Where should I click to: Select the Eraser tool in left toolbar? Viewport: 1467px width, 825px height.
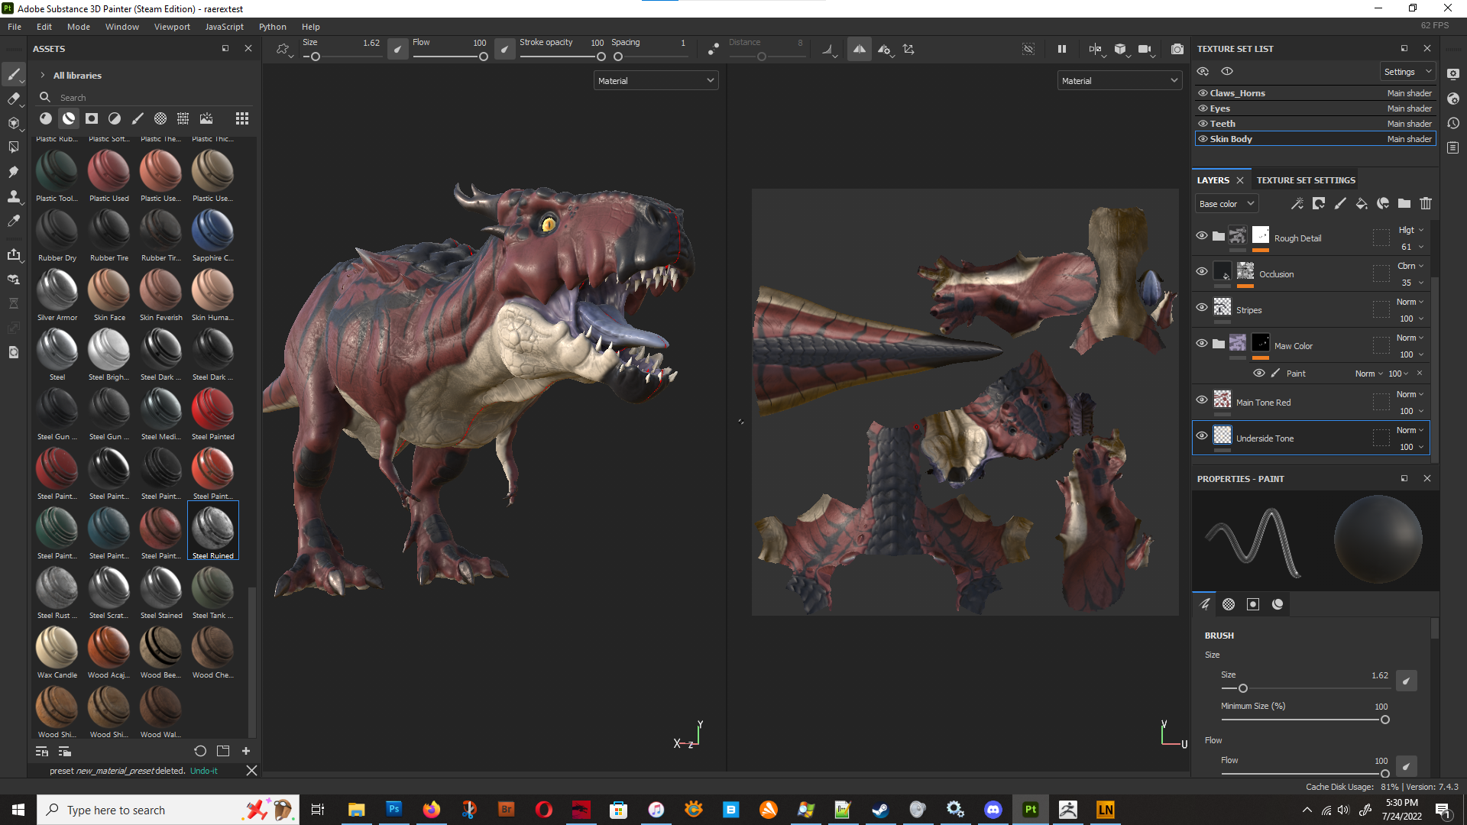click(14, 99)
